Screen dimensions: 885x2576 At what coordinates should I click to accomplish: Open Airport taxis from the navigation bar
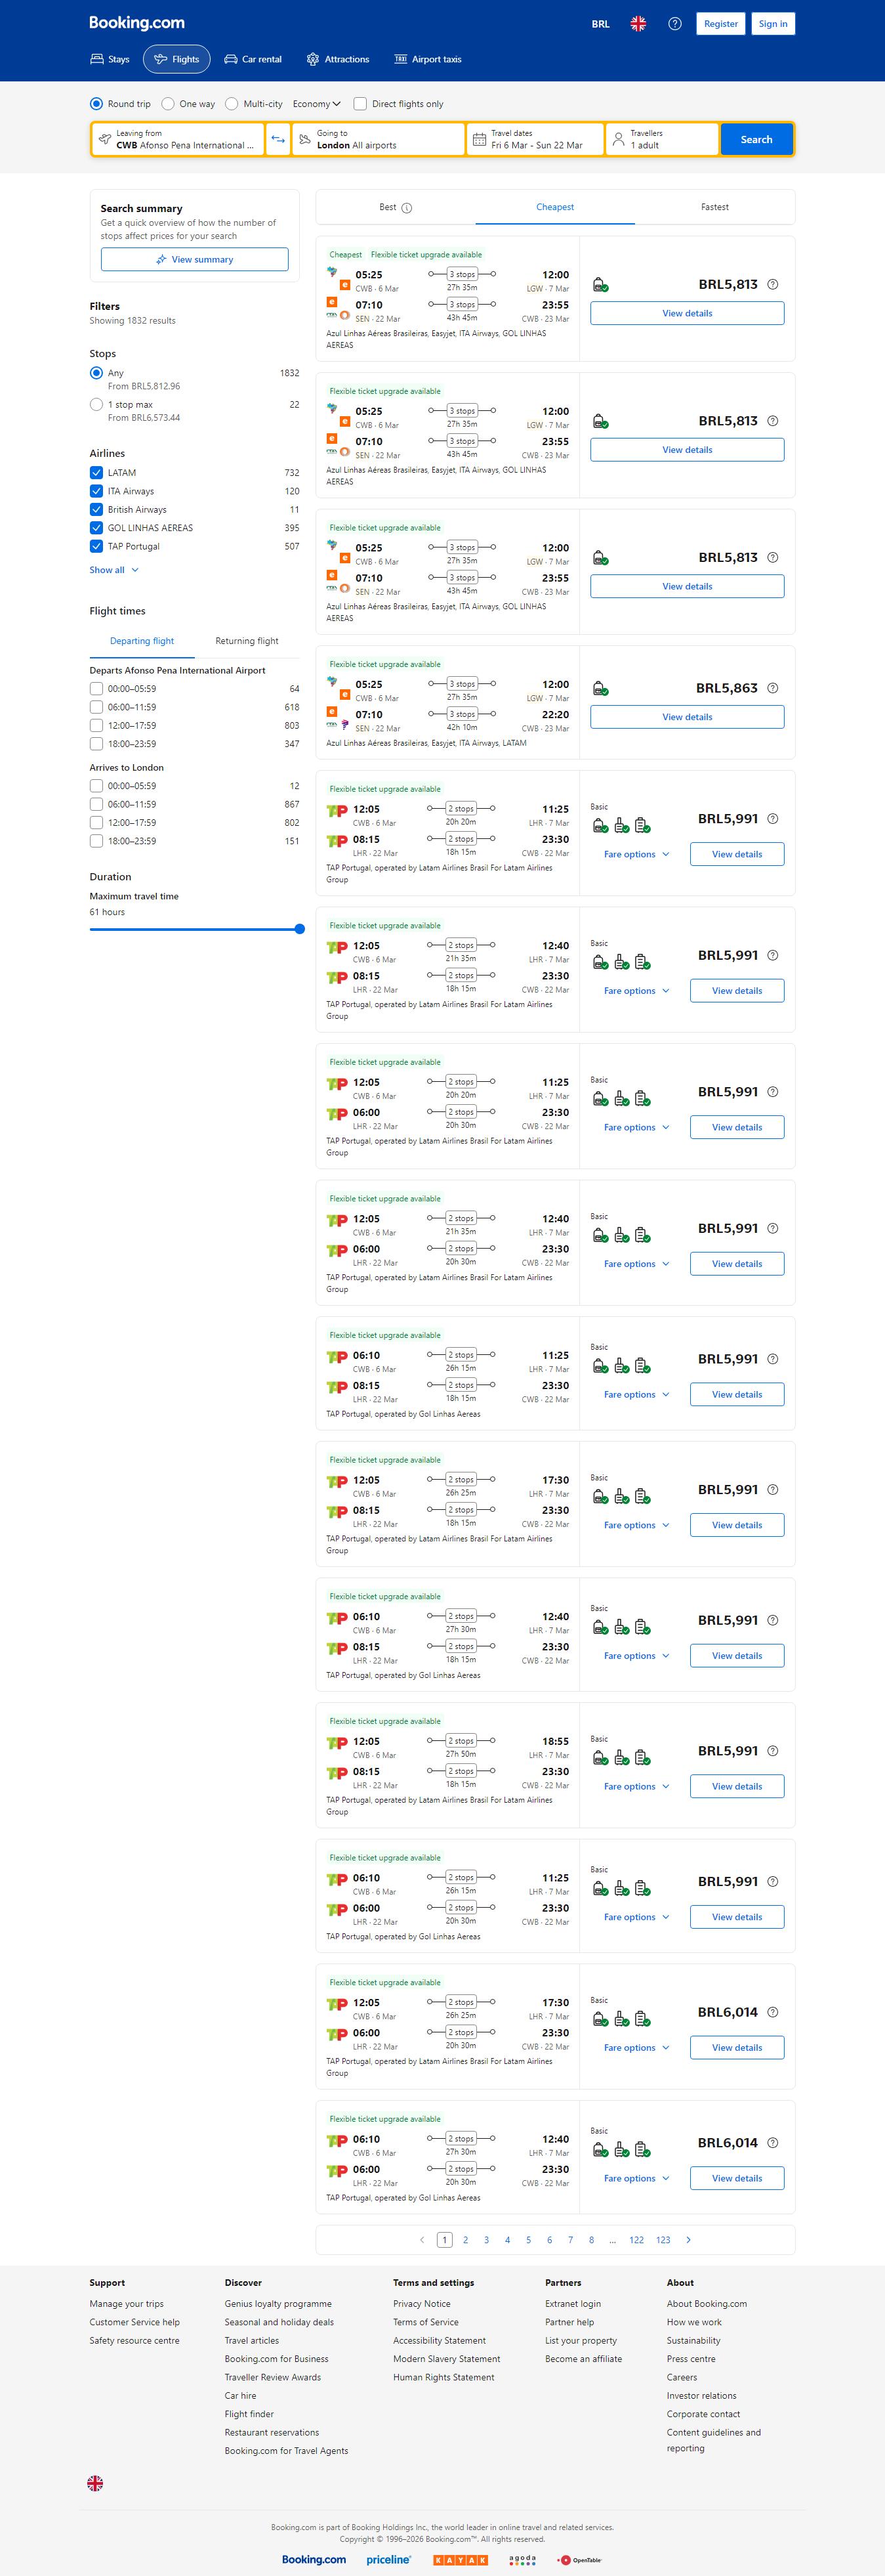pyautogui.click(x=428, y=60)
